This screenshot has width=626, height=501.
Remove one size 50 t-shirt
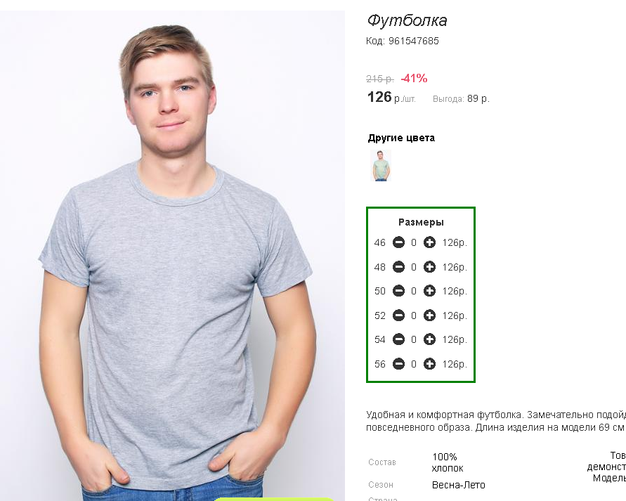(x=398, y=291)
